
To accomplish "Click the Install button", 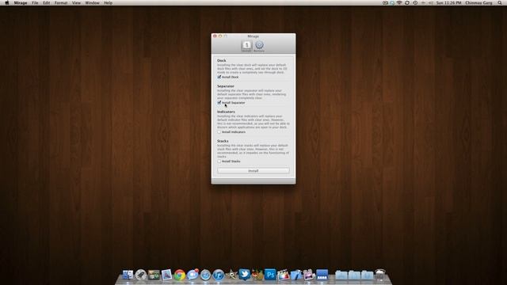I will coord(253,171).
